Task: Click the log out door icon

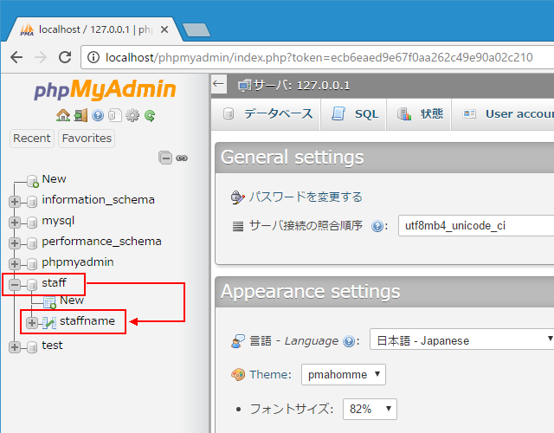Action: (x=81, y=115)
